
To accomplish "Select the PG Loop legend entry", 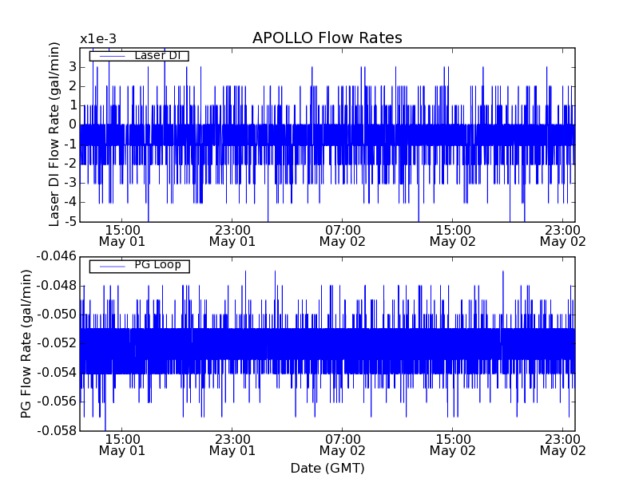I will [x=157, y=265].
